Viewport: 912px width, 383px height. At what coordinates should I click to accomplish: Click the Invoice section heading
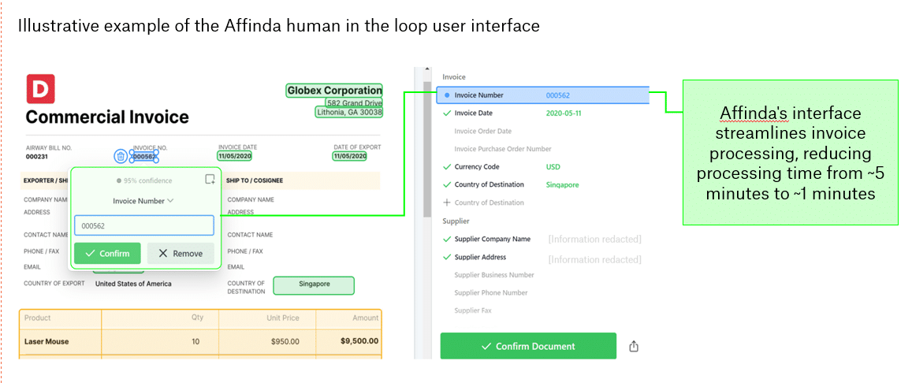coord(454,76)
